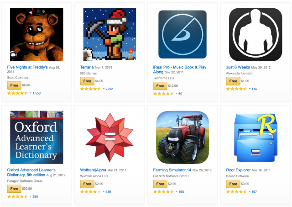Image resolution: width=292 pixels, height=207 pixels.
Task: Open the Farming Simulator 14 tractor icon
Action: [182, 137]
